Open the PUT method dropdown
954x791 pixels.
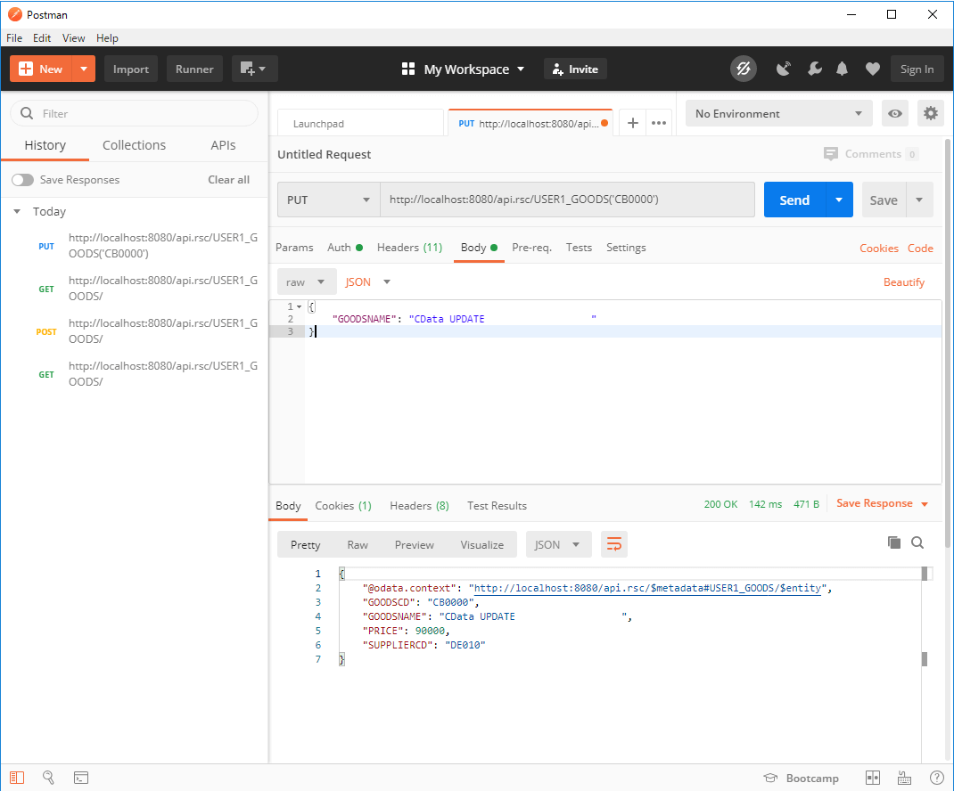328,200
